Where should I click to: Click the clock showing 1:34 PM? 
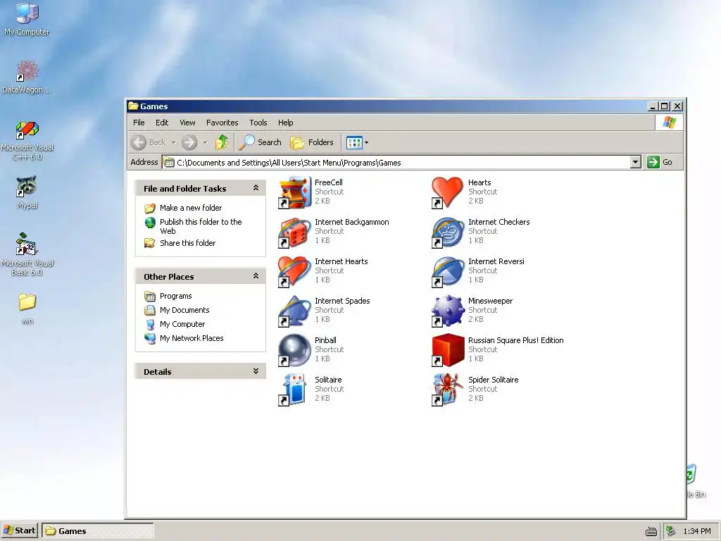click(696, 531)
